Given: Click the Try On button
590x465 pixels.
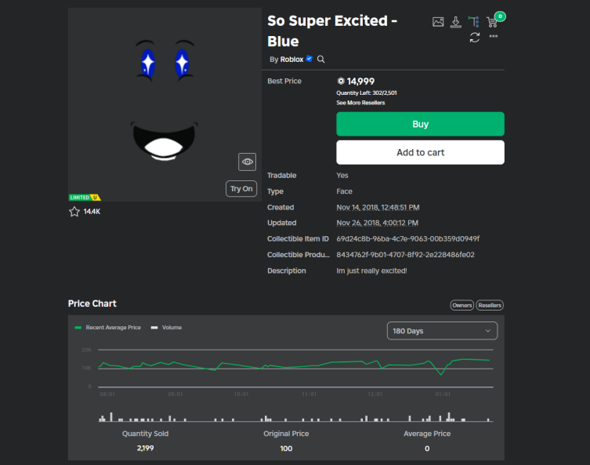Looking at the screenshot, I should click(x=241, y=189).
